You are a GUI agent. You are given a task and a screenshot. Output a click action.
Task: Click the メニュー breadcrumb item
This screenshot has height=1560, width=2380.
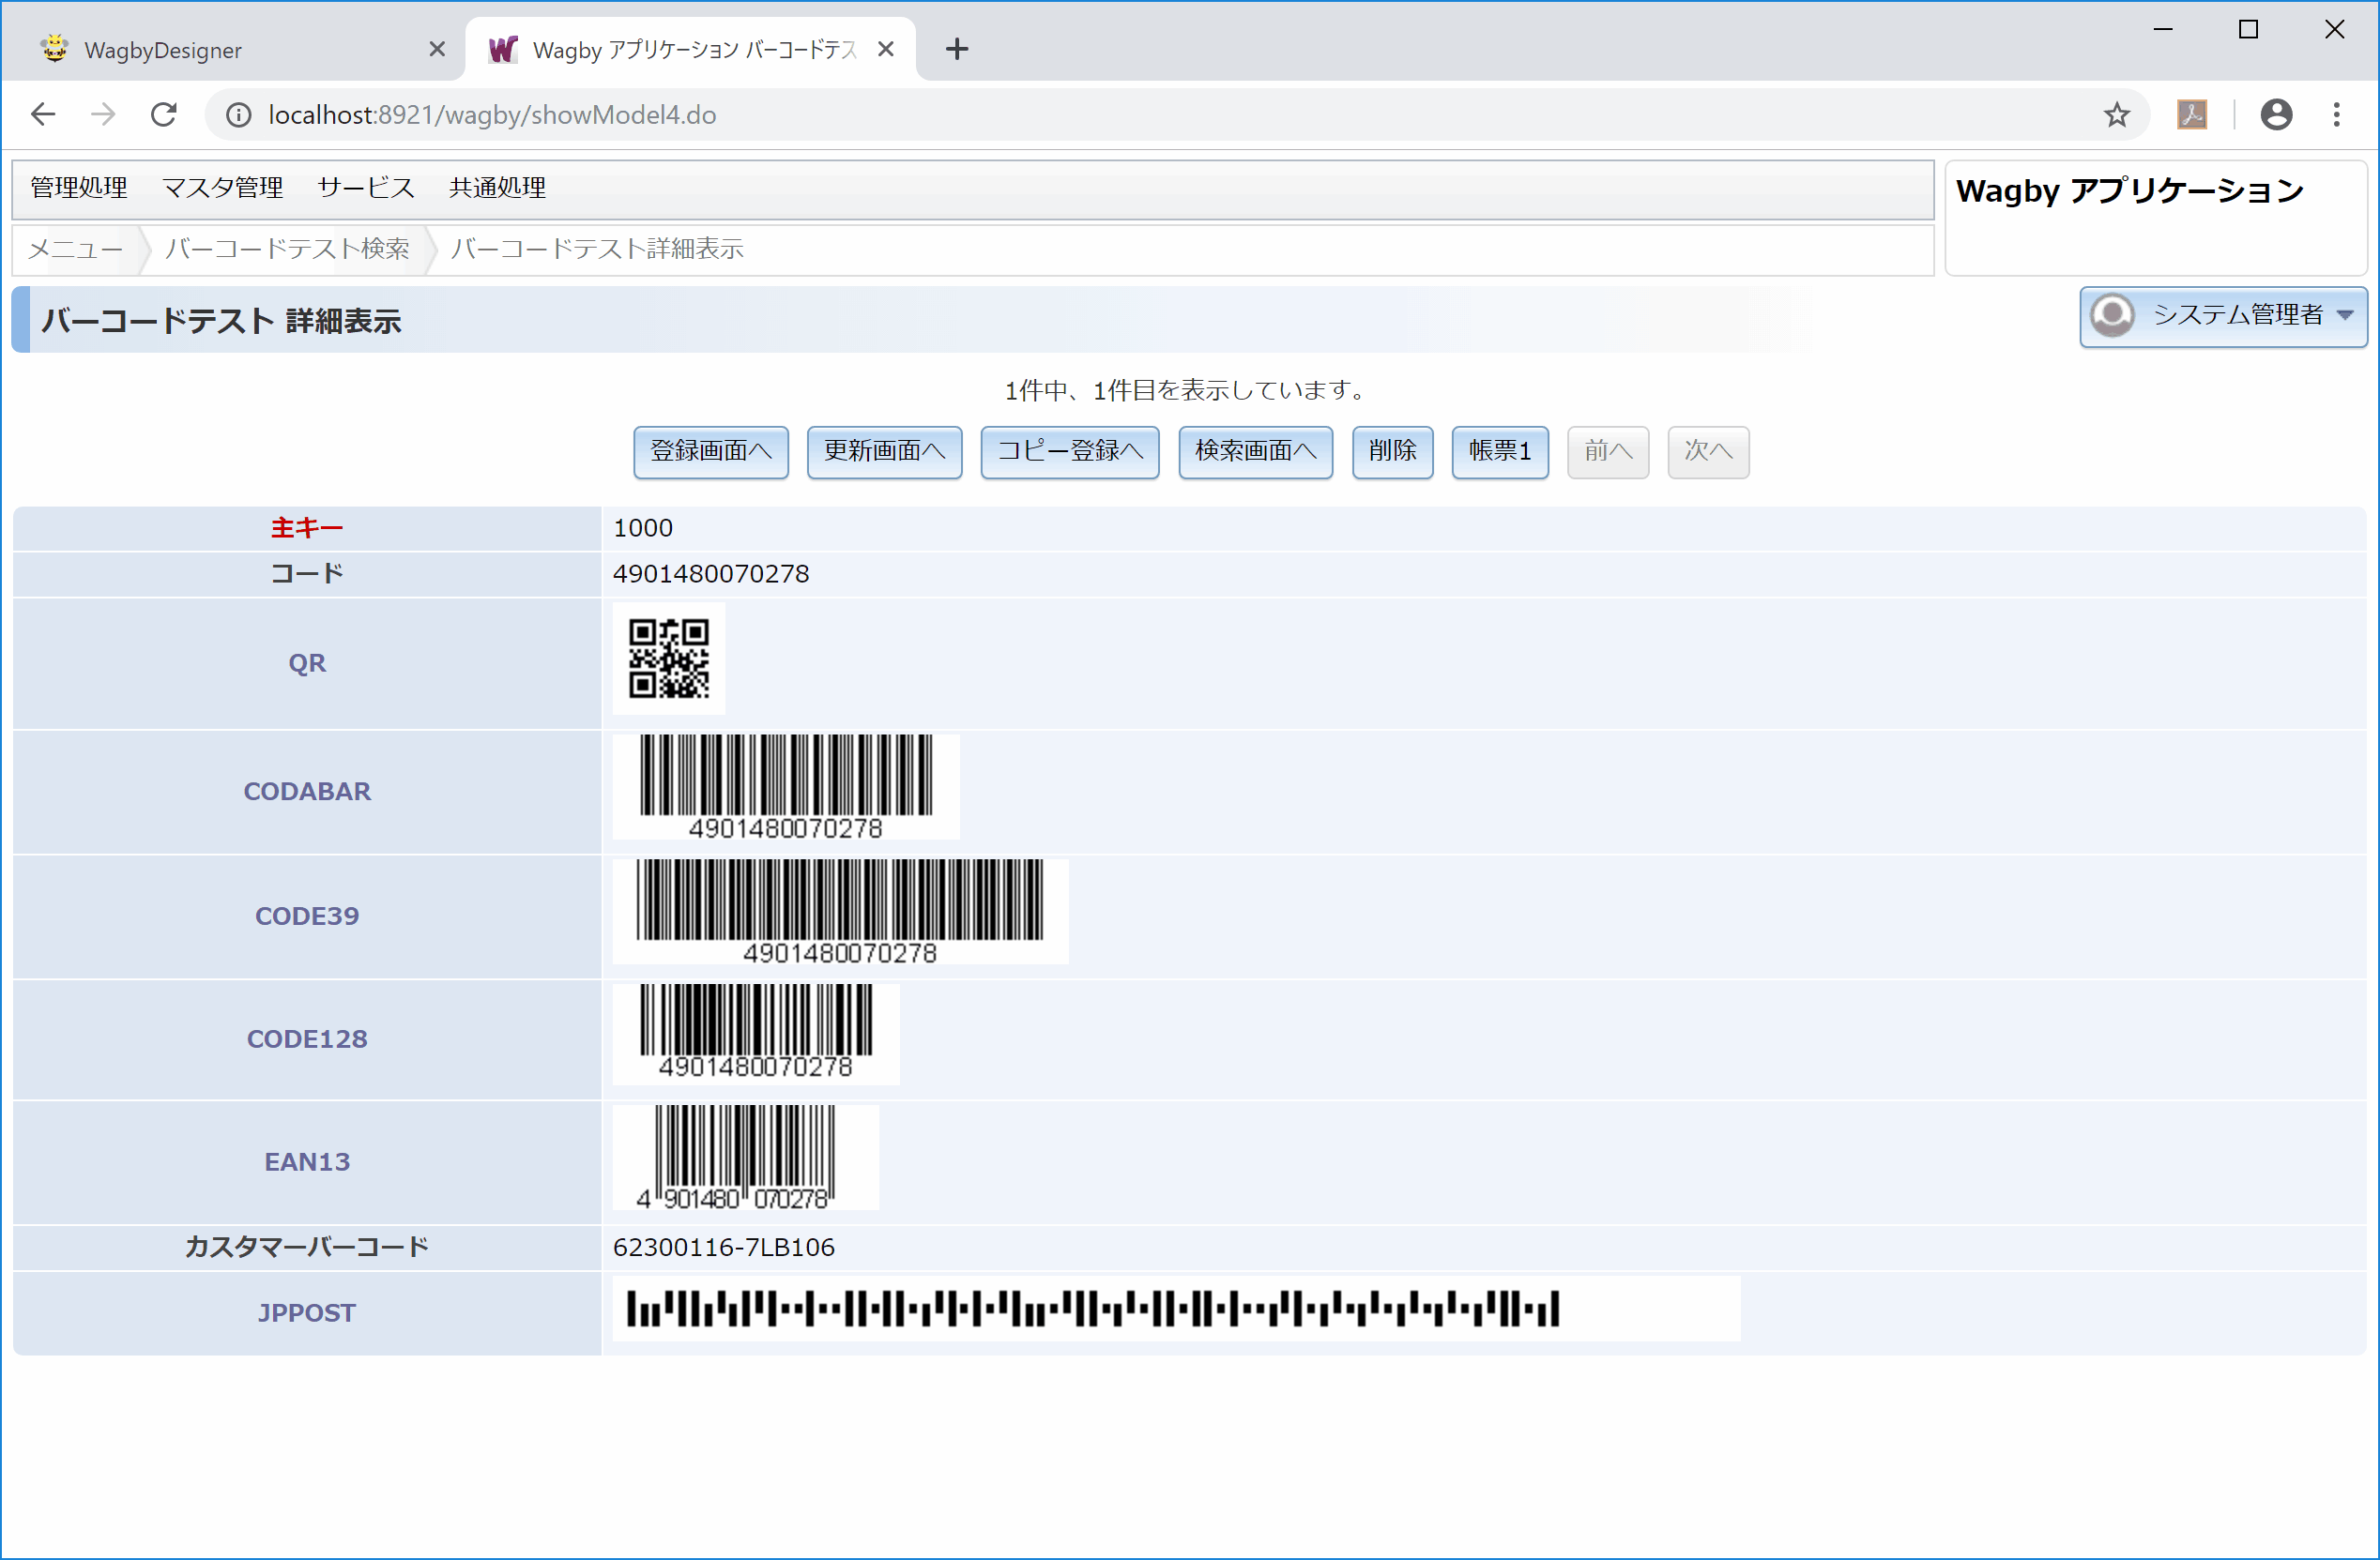[71, 248]
